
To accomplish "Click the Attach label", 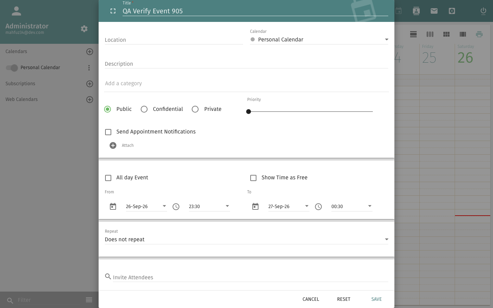I will (128, 145).
